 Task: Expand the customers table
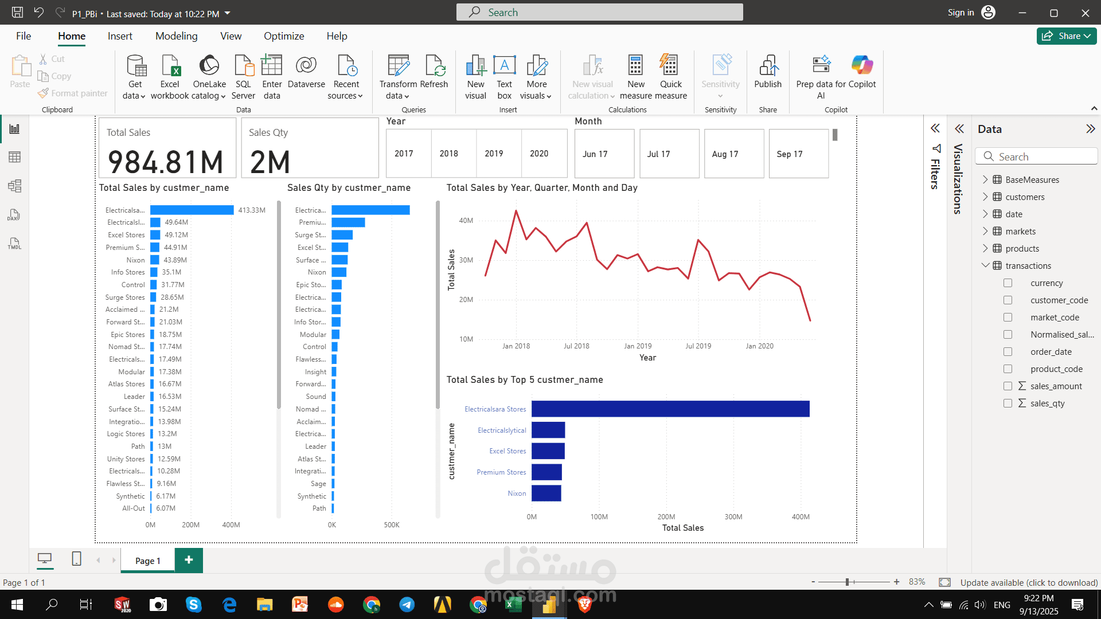pyautogui.click(x=985, y=197)
